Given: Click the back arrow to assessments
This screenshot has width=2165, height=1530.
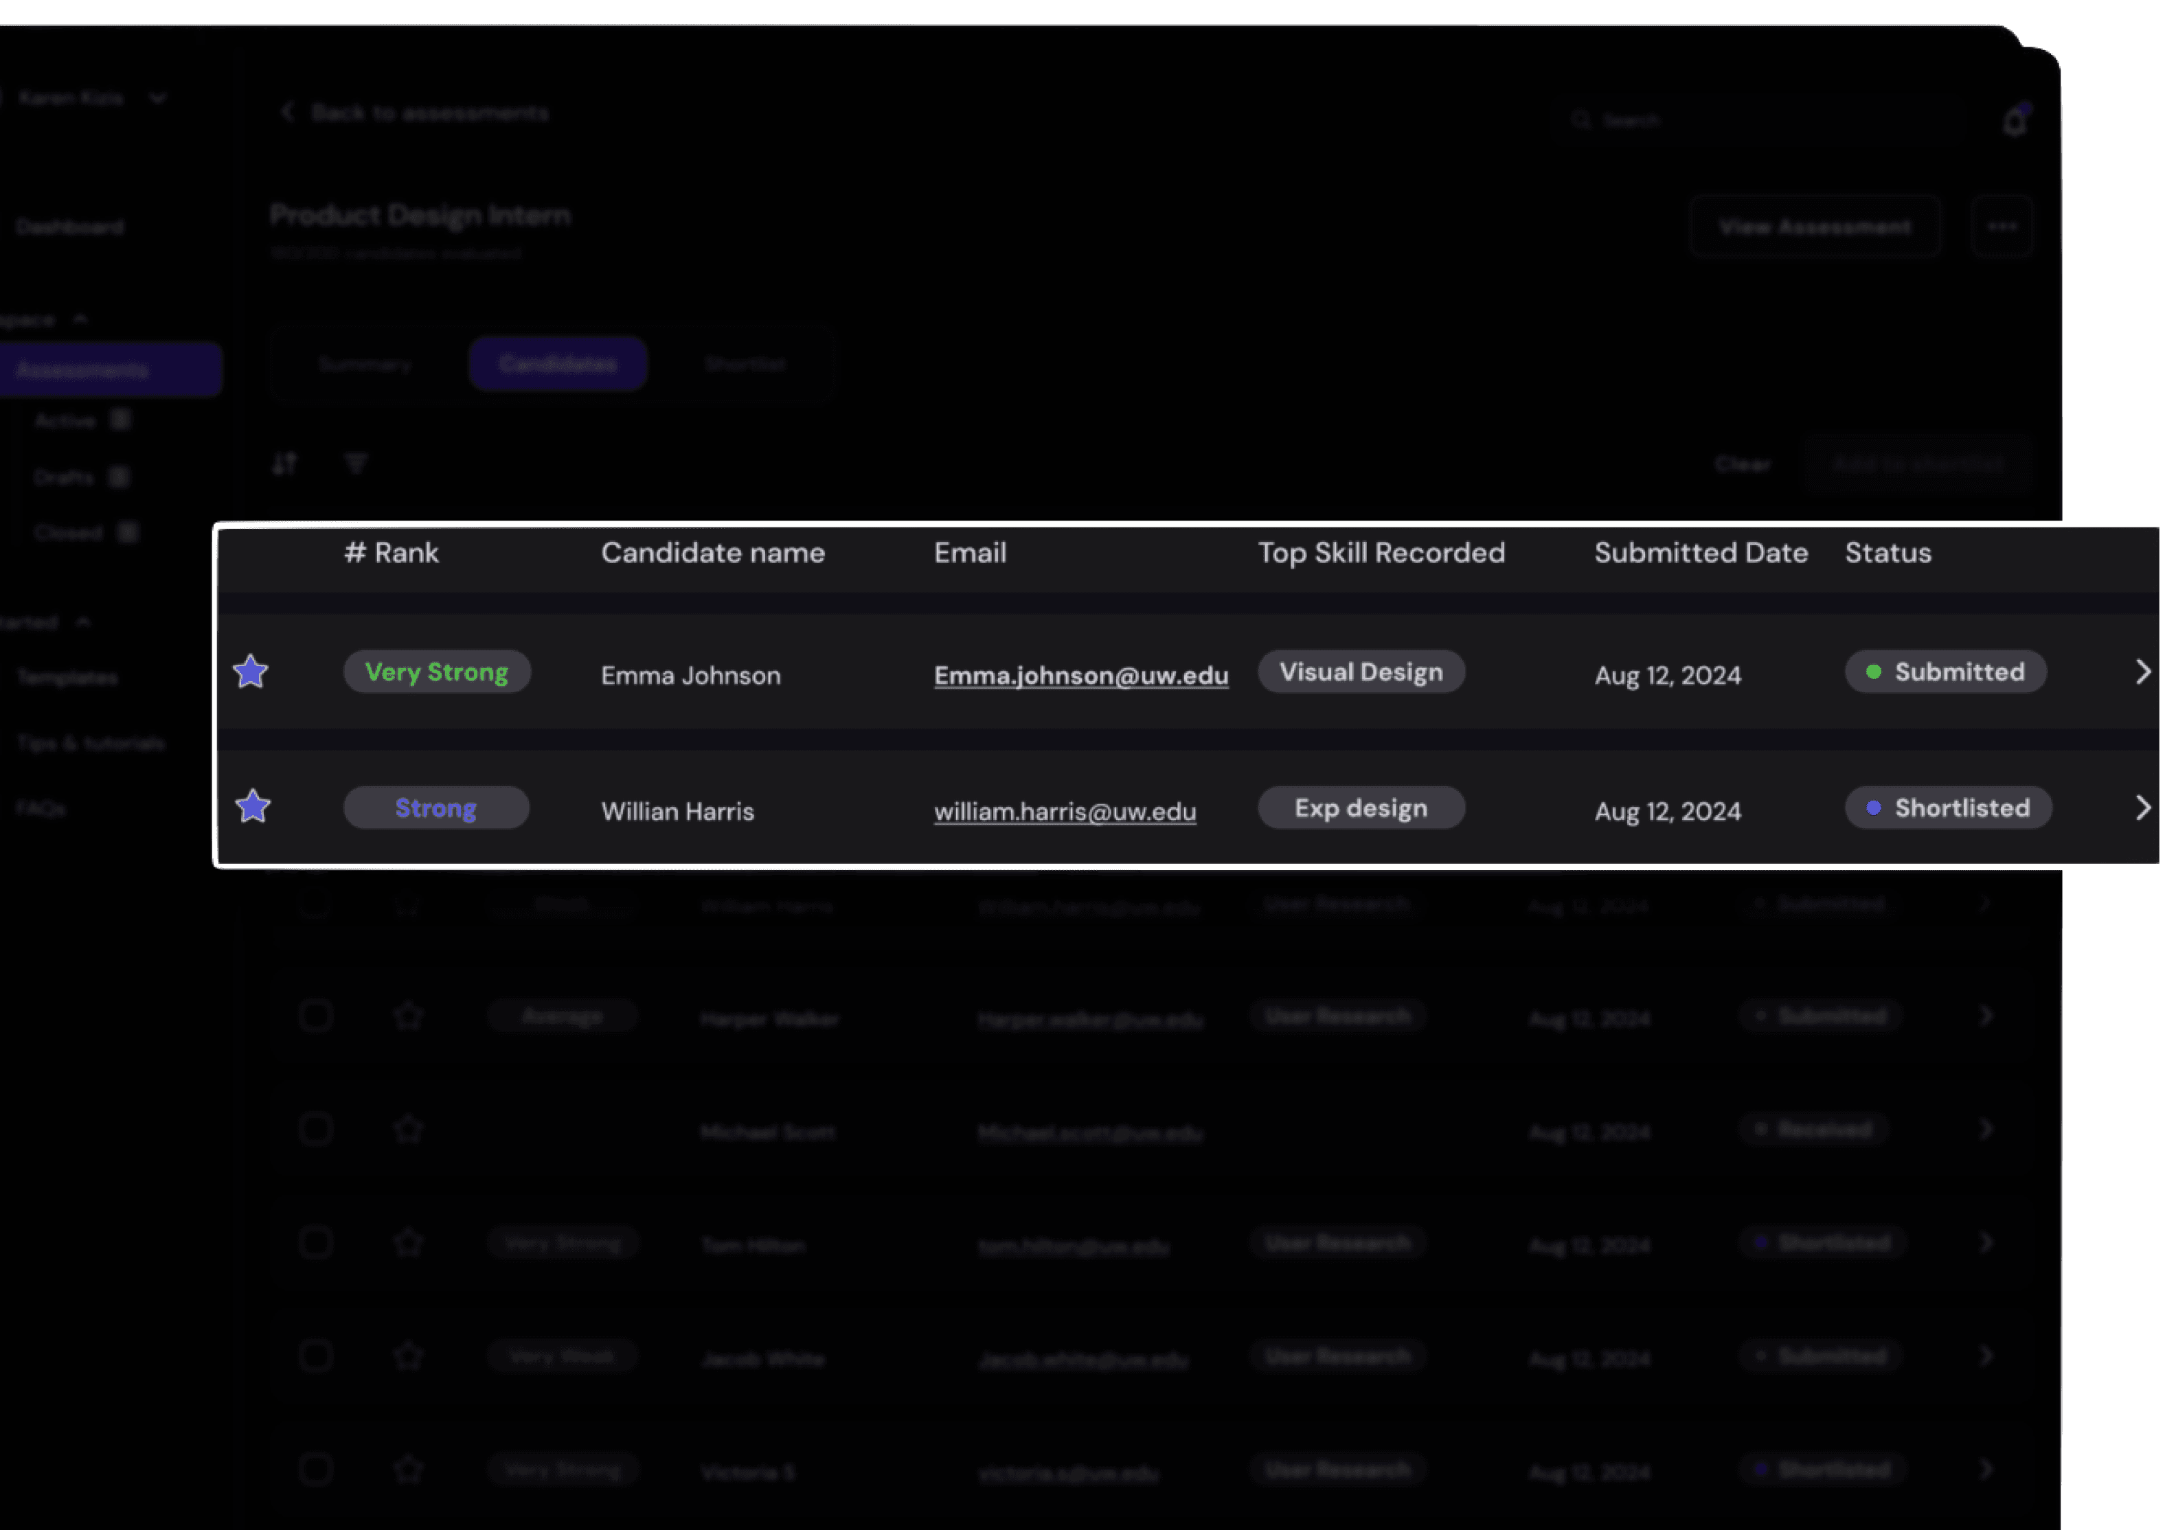Looking at the screenshot, I should [x=288, y=112].
